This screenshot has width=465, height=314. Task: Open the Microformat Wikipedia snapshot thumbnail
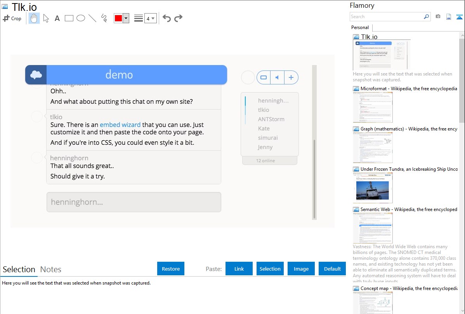[x=373, y=107]
